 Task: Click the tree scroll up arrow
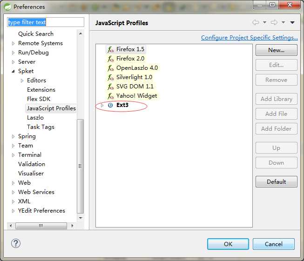click(x=81, y=33)
